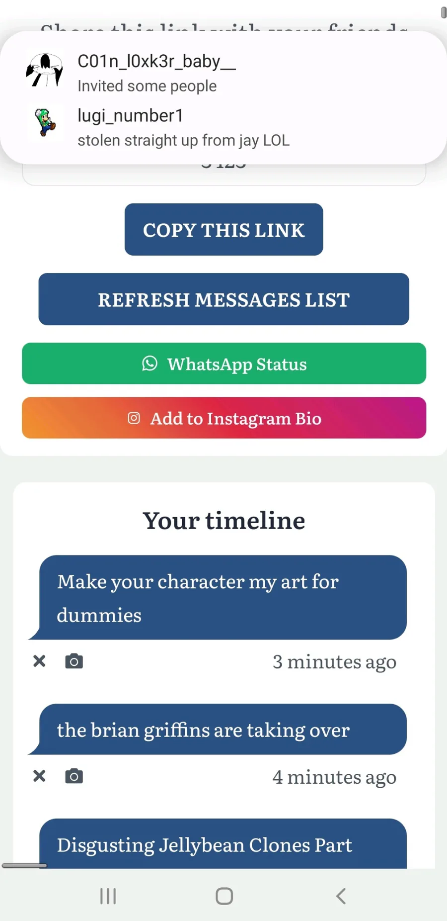Open 'Disgusting Jellybean Clones Part' message
Image resolution: width=447 pixels, height=921 pixels.
pyautogui.click(x=223, y=845)
